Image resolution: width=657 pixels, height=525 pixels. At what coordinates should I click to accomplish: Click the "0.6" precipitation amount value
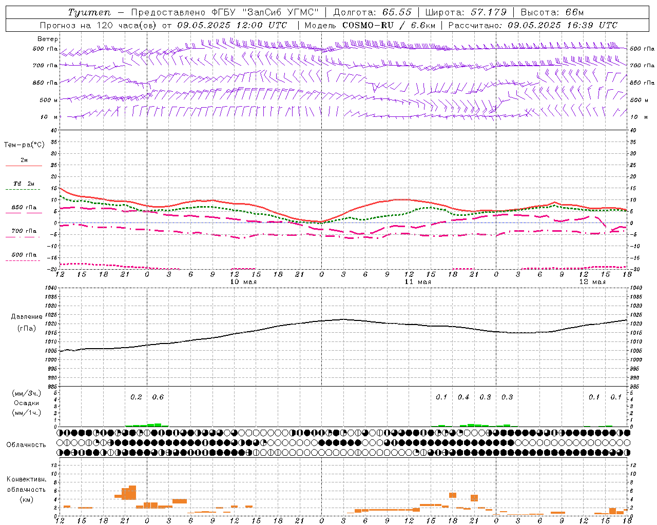tap(158, 397)
